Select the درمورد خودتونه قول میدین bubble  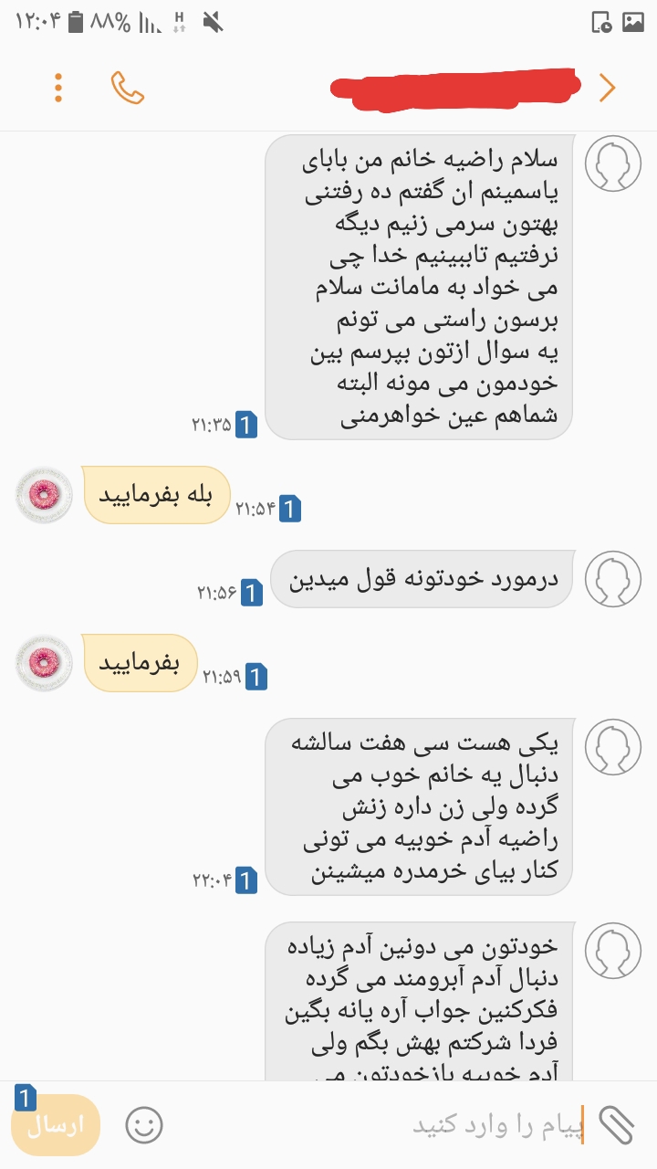click(x=422, y=580)
